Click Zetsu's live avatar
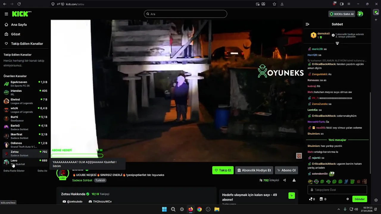Image resolution: width=381 pixels, height=214 pixels. pos(63,174)
